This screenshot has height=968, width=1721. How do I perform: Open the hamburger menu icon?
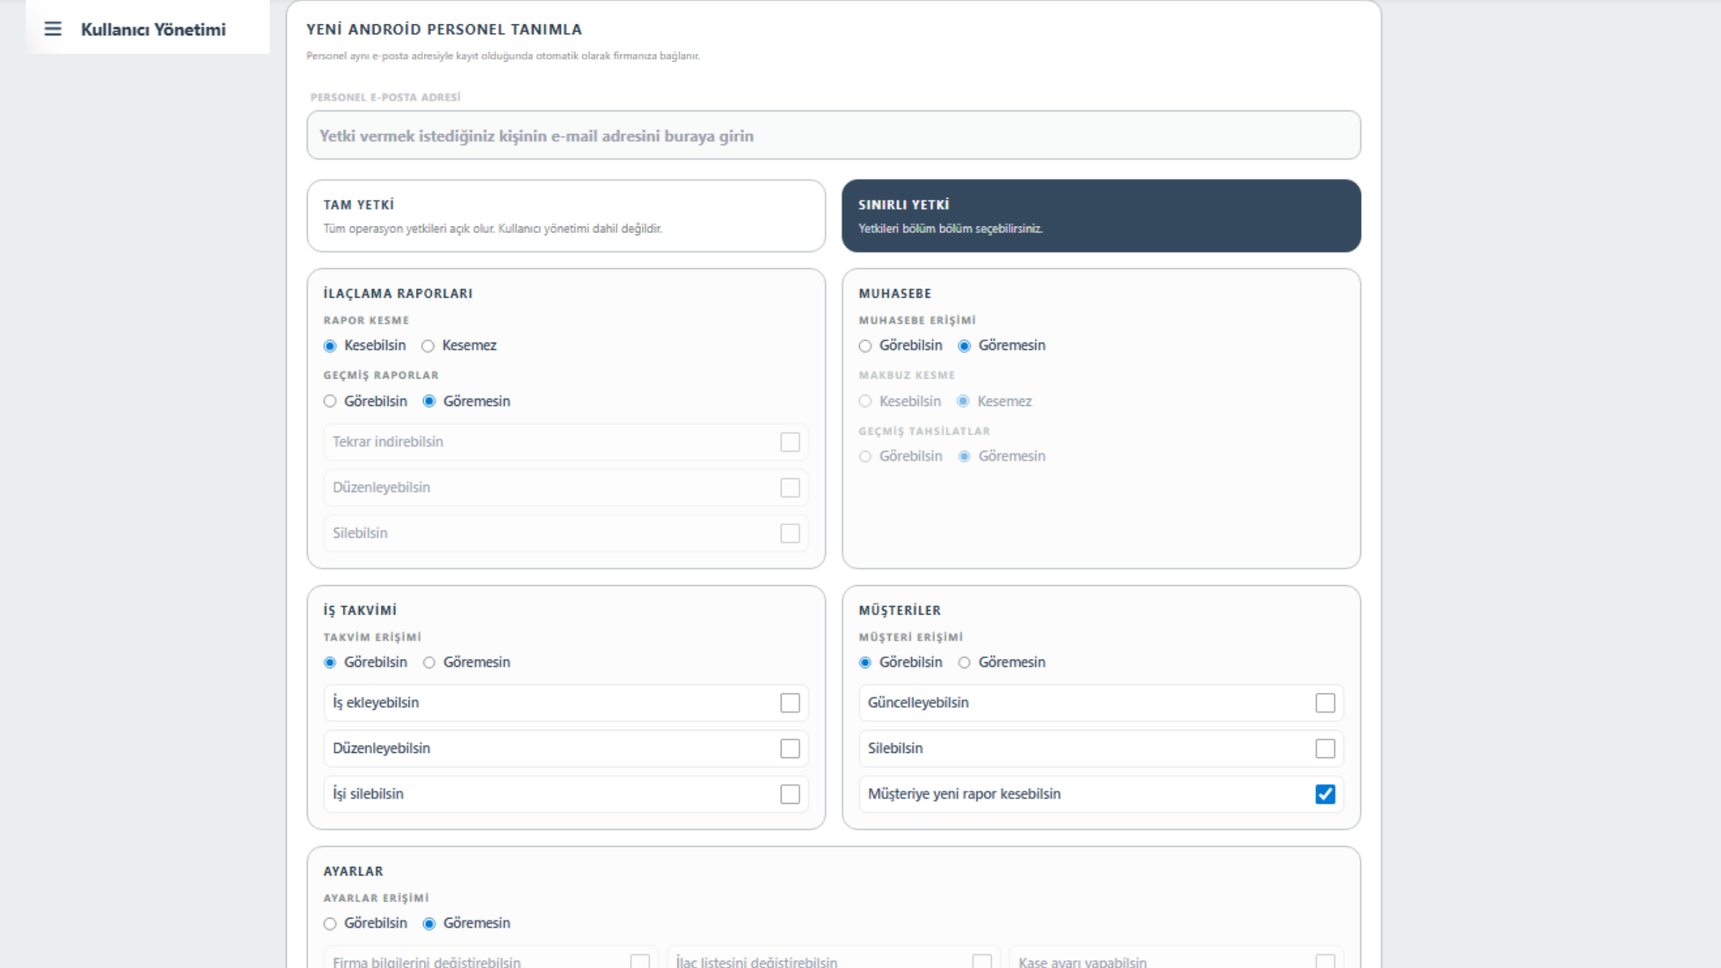[x=52, y=29]
